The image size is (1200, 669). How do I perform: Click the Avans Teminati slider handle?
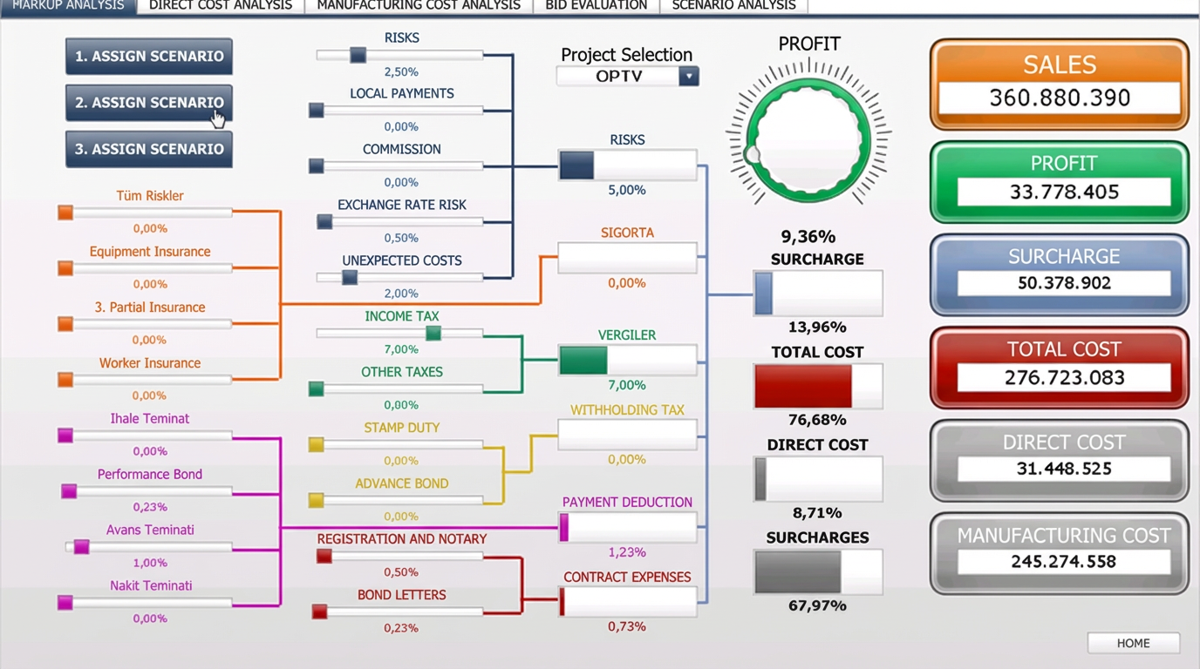pyautogui.click(x=81, y=546)
